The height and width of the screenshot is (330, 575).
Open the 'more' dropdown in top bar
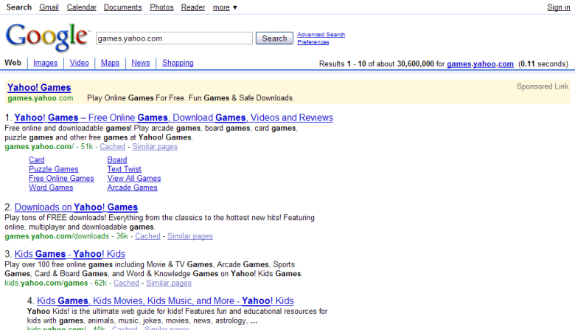coord(225,7)
